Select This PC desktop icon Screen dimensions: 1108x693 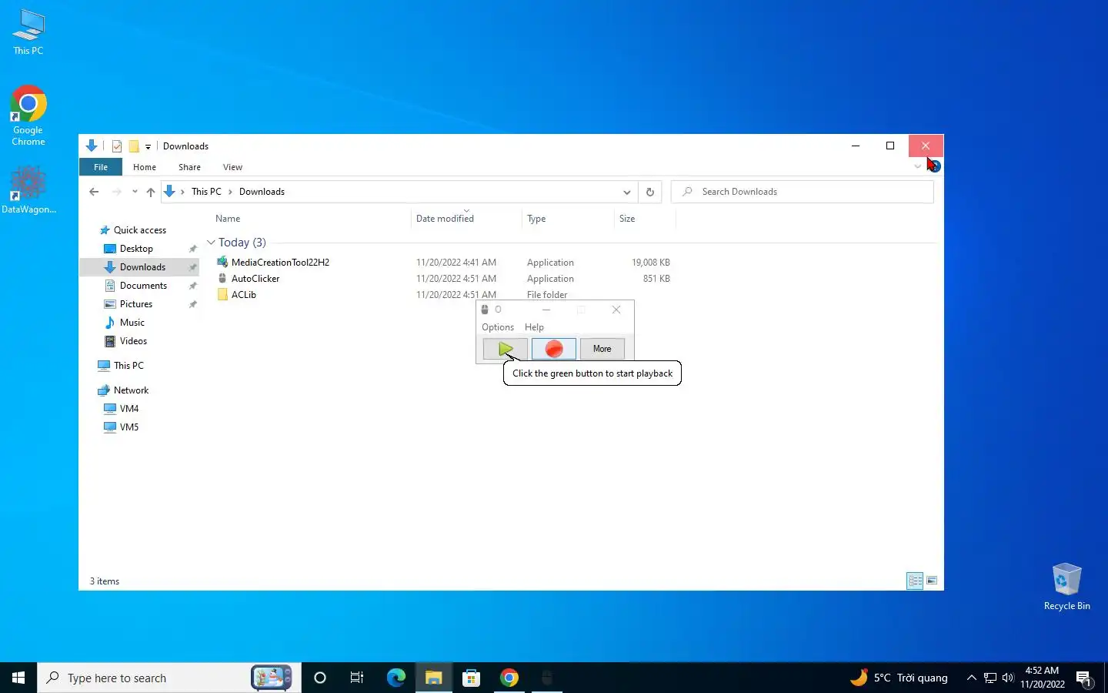pos(28,32)
